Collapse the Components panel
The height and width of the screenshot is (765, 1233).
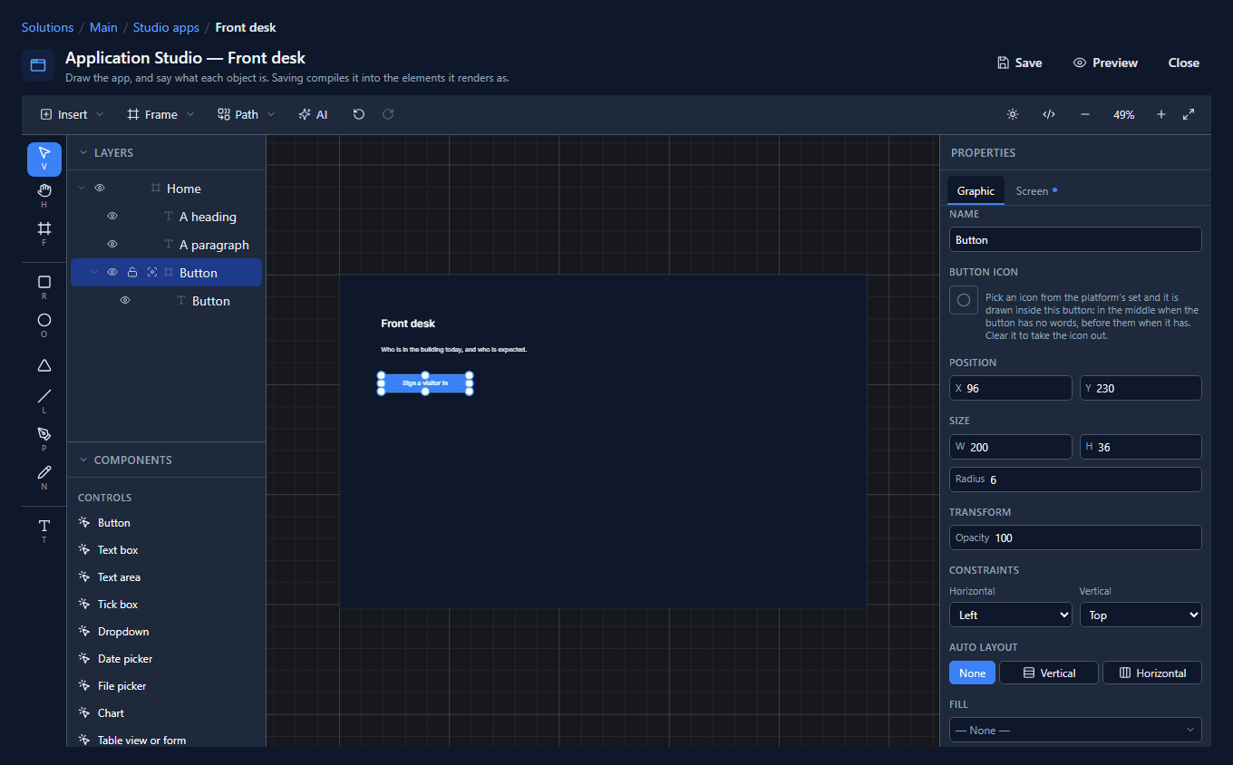tap(83, 460)
